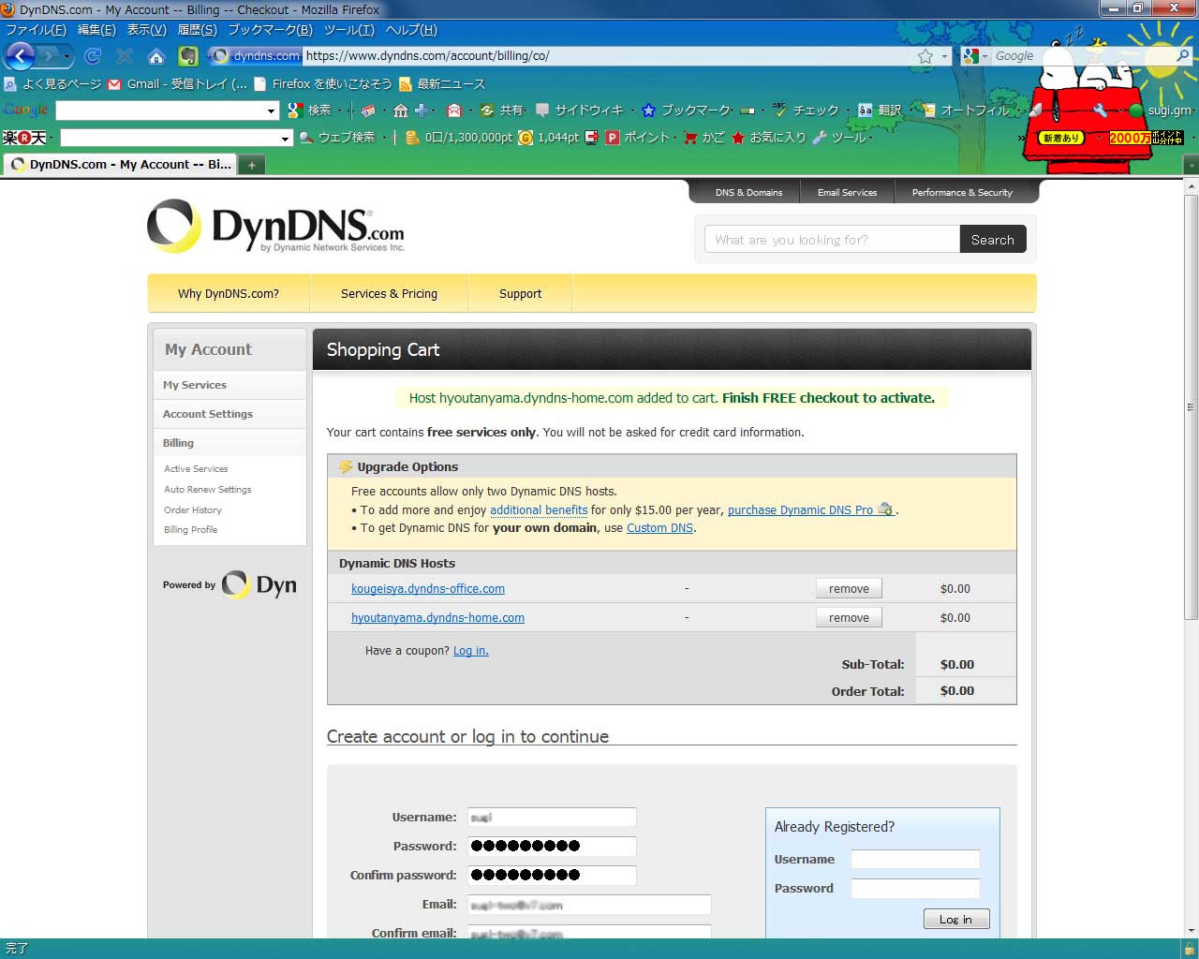
Task: Go to Firefox home page icon
Action: (156, 56)
